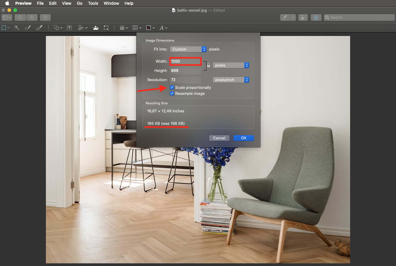The image size is (396, 266).
Task: Open the Shape Style line menu
Action: click(124, 28)
